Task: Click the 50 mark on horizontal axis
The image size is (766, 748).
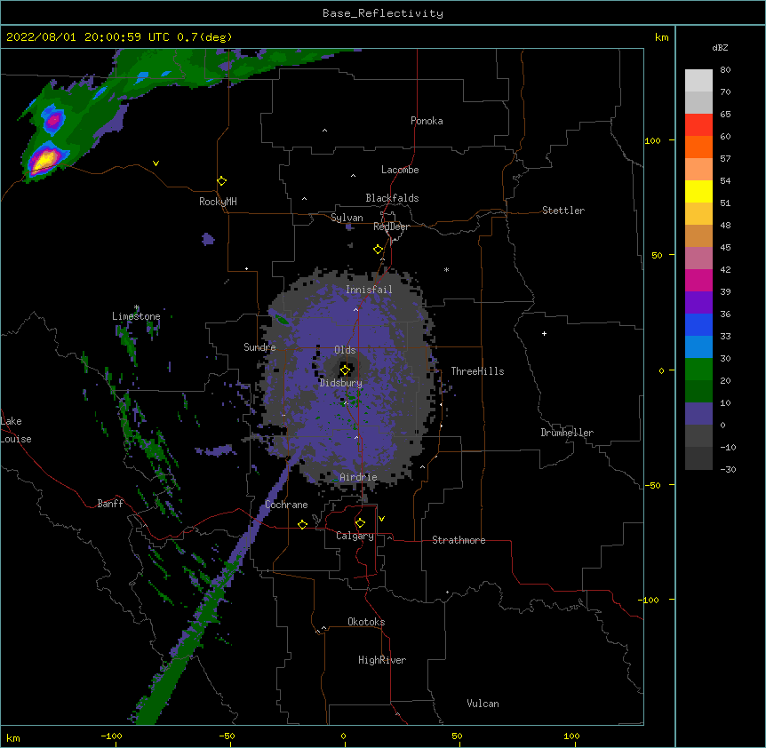Action: [x=457, y=736]
